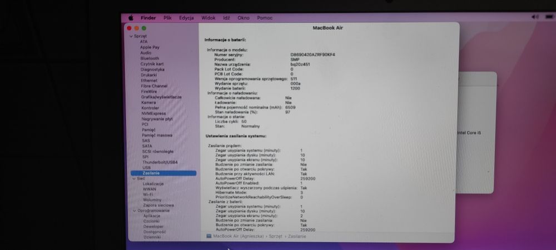Open the Idź menu
Image resolution: width=556 pixels, height=250 pixels.
coord(226,18)
